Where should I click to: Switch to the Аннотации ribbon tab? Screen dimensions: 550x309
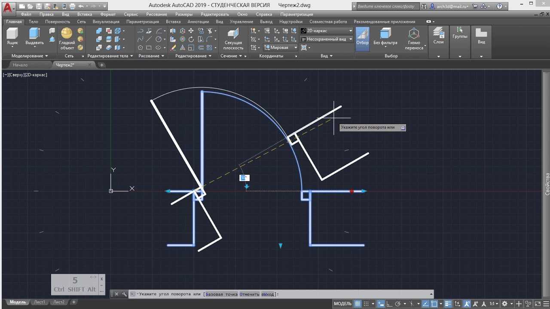(198, 21)
